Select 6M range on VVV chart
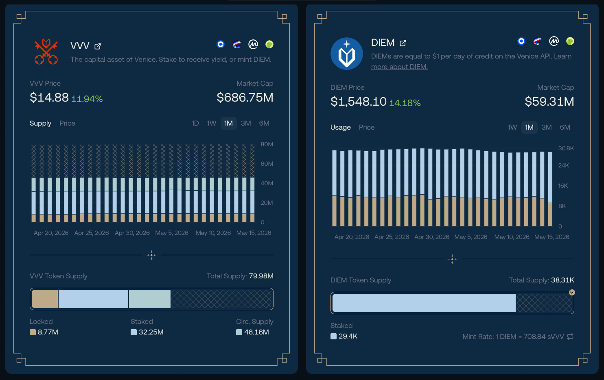The height and width of the screenshot is (380, 604). click(x=264, y=123)
